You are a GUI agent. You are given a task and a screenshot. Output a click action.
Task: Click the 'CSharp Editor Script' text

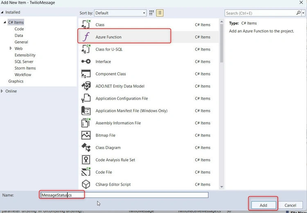click(113, 184)
